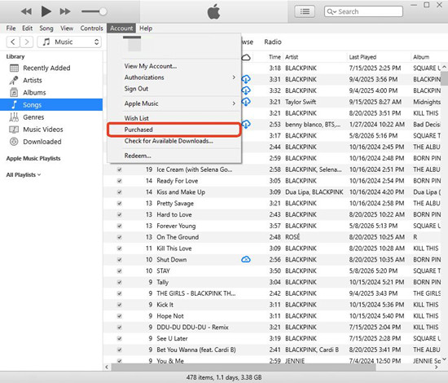Uncheck the On The Ground checkbox

tap(120, 237)
